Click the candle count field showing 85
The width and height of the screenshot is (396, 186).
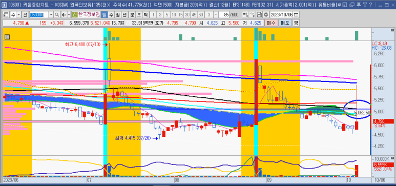[224, 15]
